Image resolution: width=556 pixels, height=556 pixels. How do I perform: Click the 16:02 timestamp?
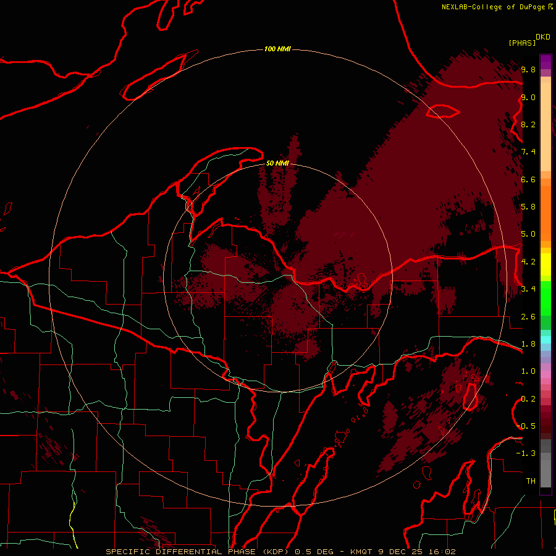point(442,552)
